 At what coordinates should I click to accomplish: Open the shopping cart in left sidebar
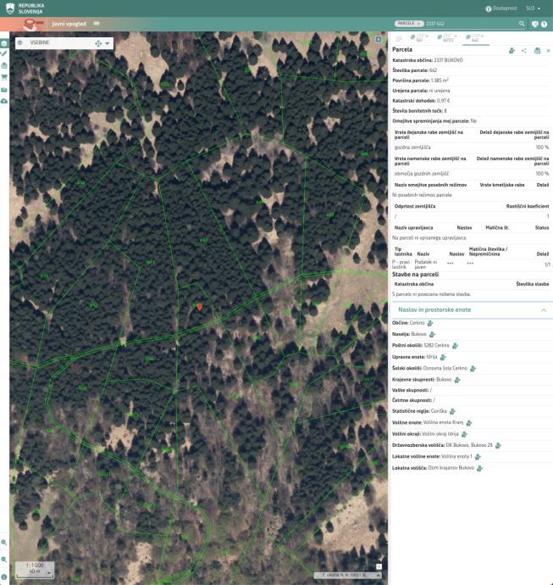[x=4, y=77]
